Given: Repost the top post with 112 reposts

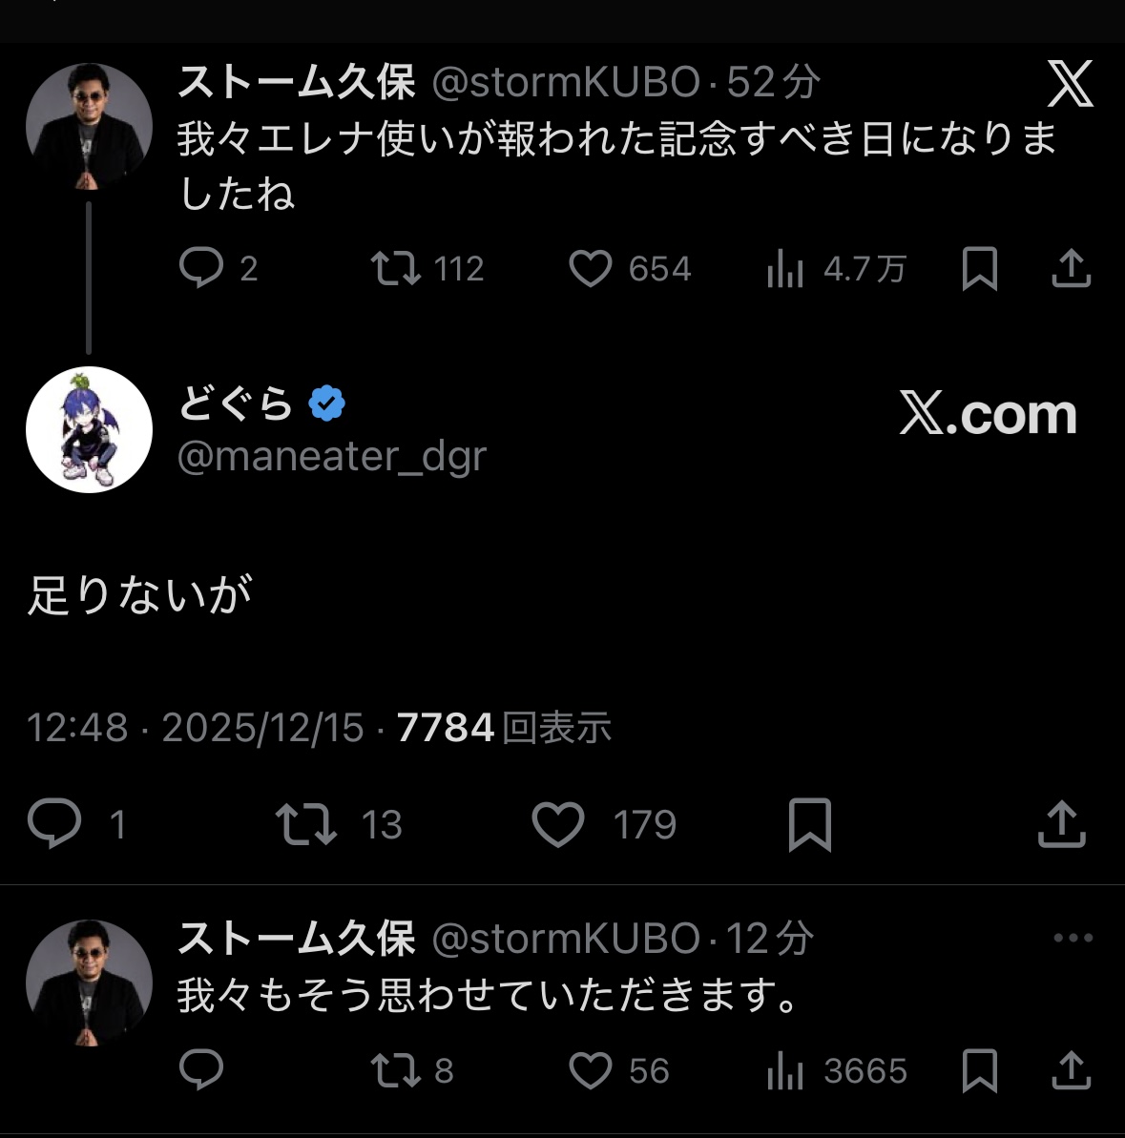Looking at the screenshot, I should coord(396,268).
